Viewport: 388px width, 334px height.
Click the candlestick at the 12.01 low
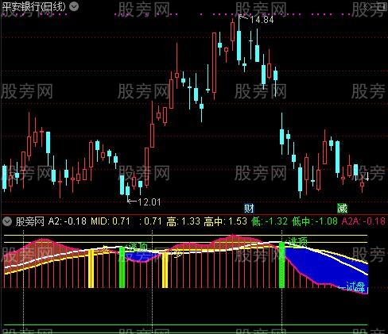coord(128,190)
